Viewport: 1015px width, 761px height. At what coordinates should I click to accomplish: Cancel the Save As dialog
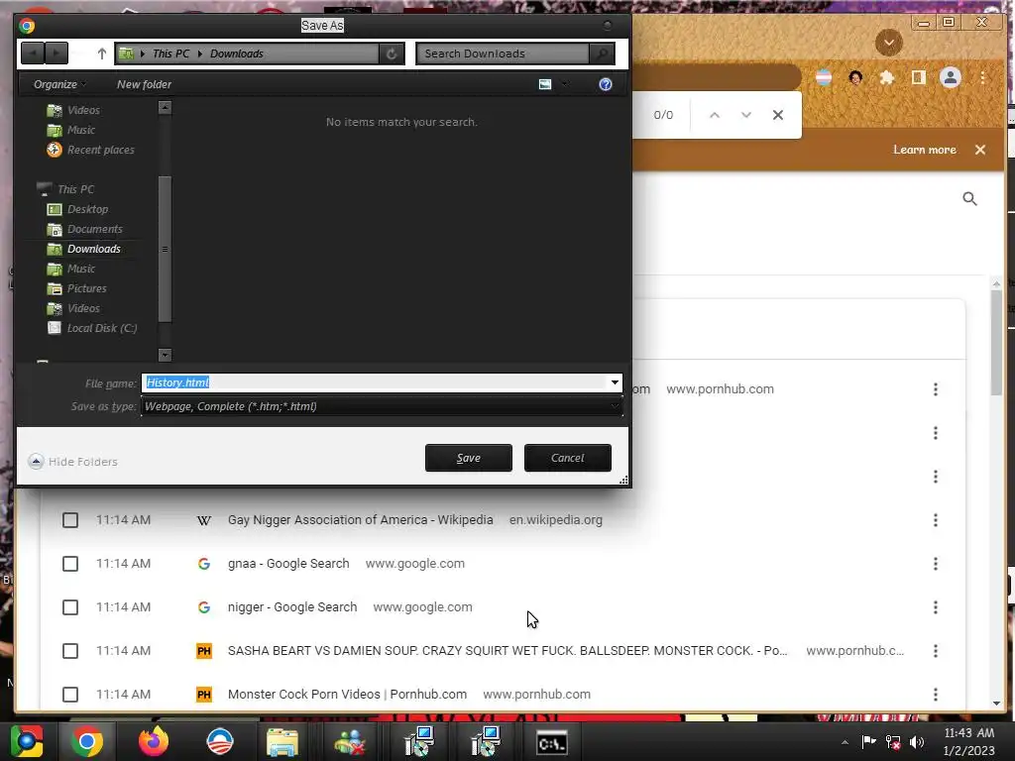pos(568,458)
